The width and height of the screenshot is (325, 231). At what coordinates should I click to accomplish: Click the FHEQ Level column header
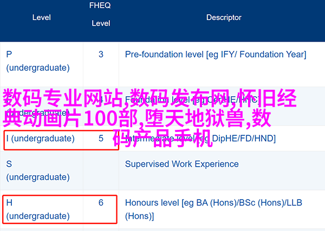coord(101,14)
